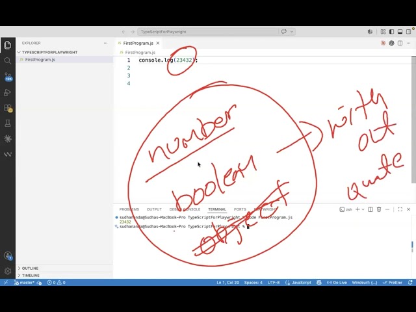Go forward with the right navigation arrow
The image size is (416, 312).
[133, 32]
